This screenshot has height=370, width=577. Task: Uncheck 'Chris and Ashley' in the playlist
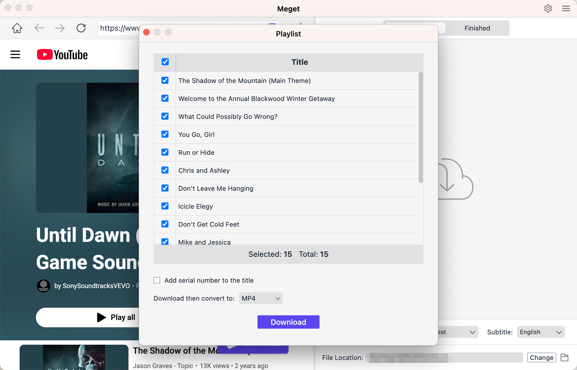point(165,170)
